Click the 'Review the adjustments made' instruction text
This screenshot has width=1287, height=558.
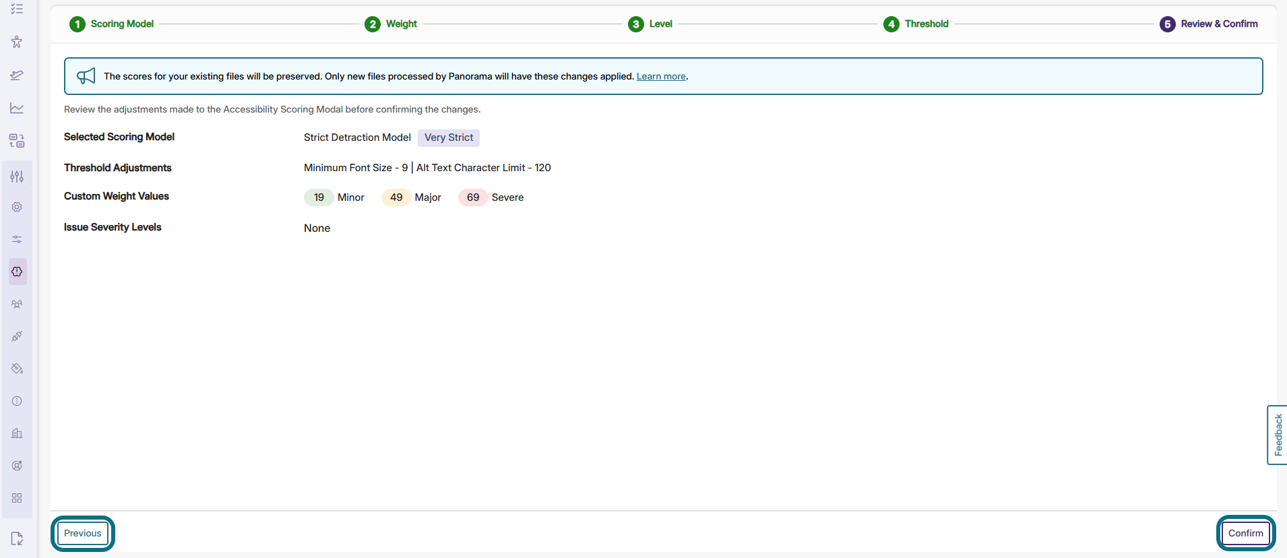(272, 109)
